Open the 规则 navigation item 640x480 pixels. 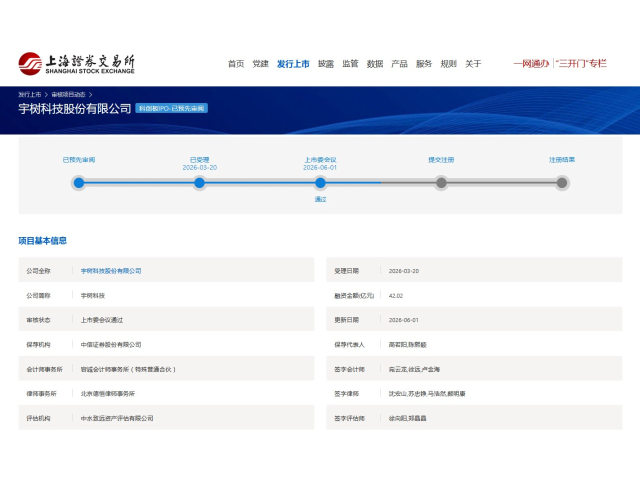448,64
